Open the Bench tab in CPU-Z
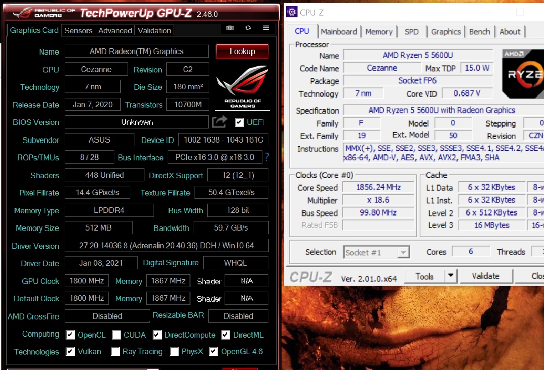The height and width of the screenshot is (370, 544). [479, 31]
